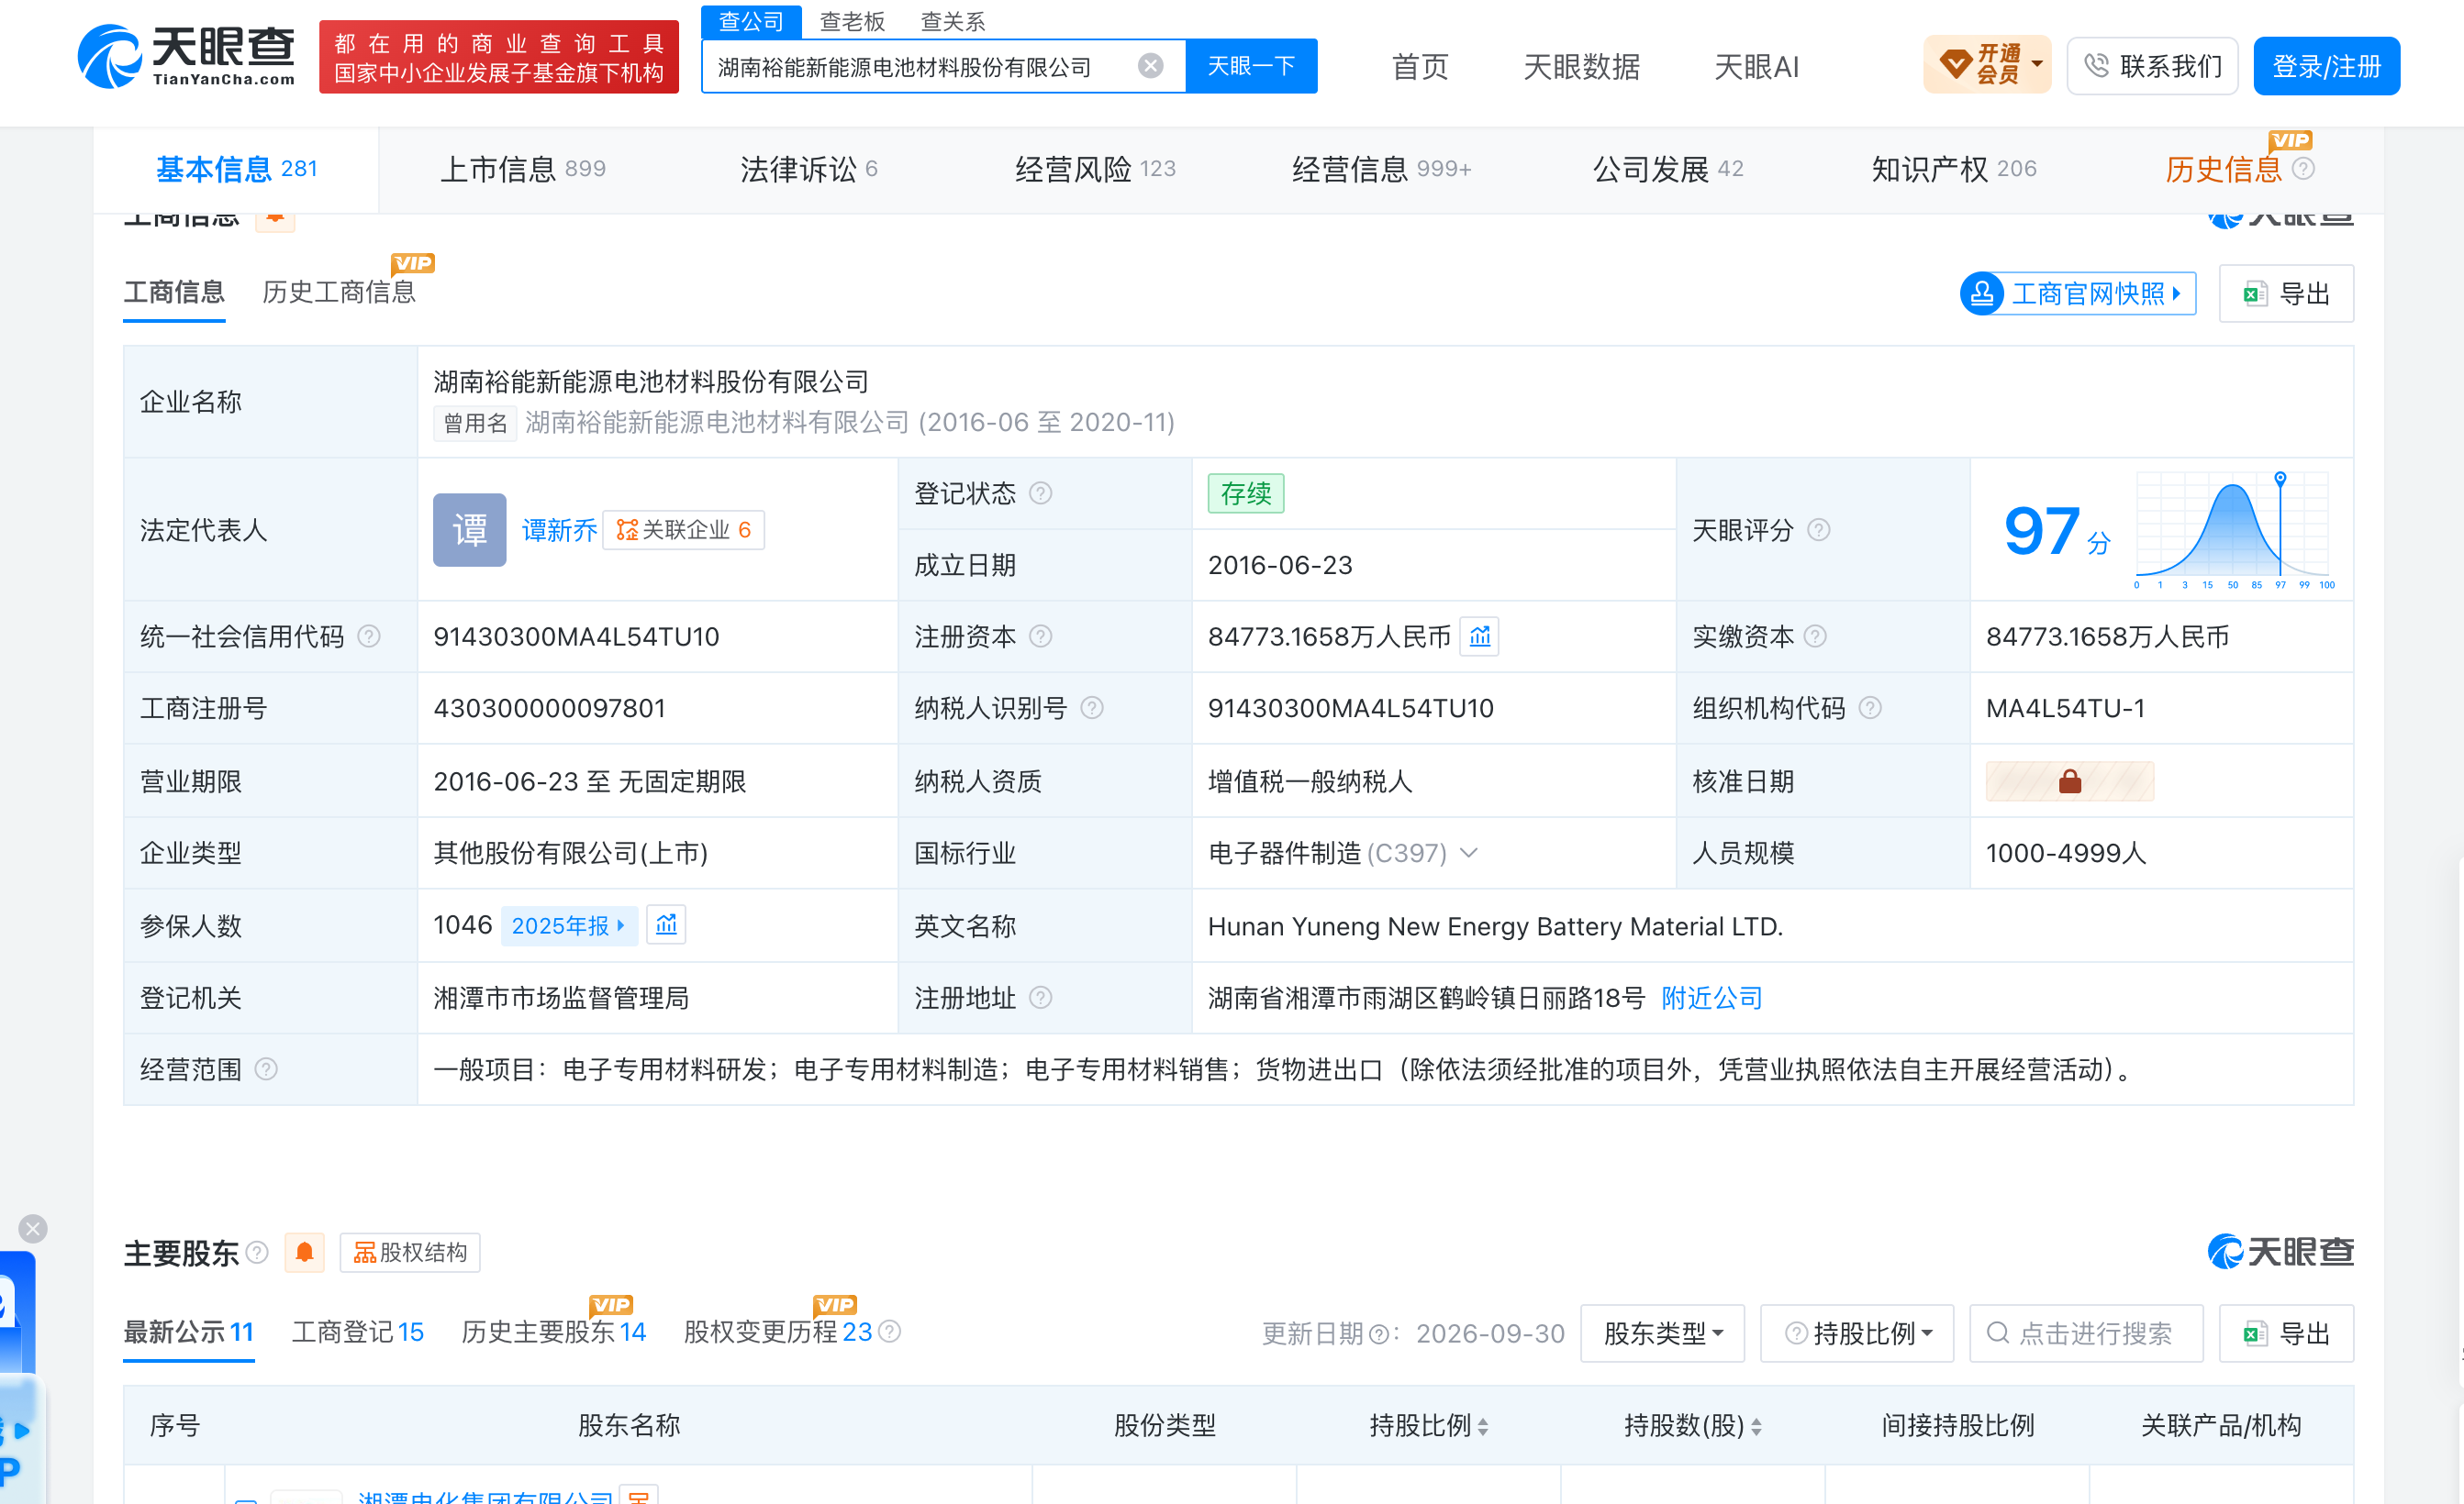This screenshot has width=2464, height=1504.
Task: Open 工商官网快照 snapshot
Action: (2077, 293)
